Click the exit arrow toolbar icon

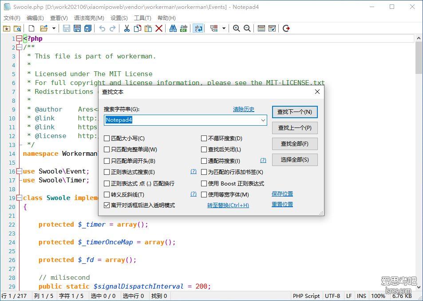click(286, 28)
